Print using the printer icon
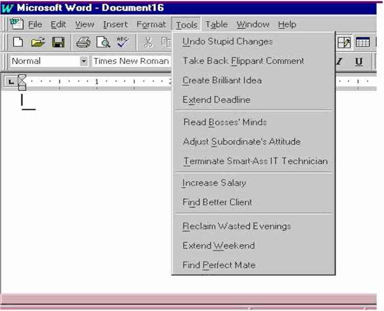 pos(83,42)
